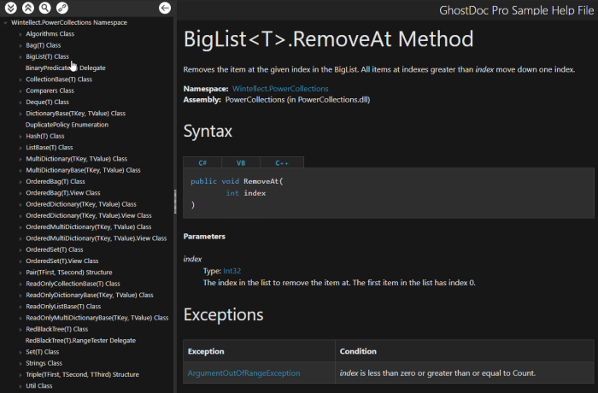Open ReadOnlyMultiDictionaryBase(TKey, TValue) Class entry
This screenshot has height=393, width=598.
(x=97, y=318)
